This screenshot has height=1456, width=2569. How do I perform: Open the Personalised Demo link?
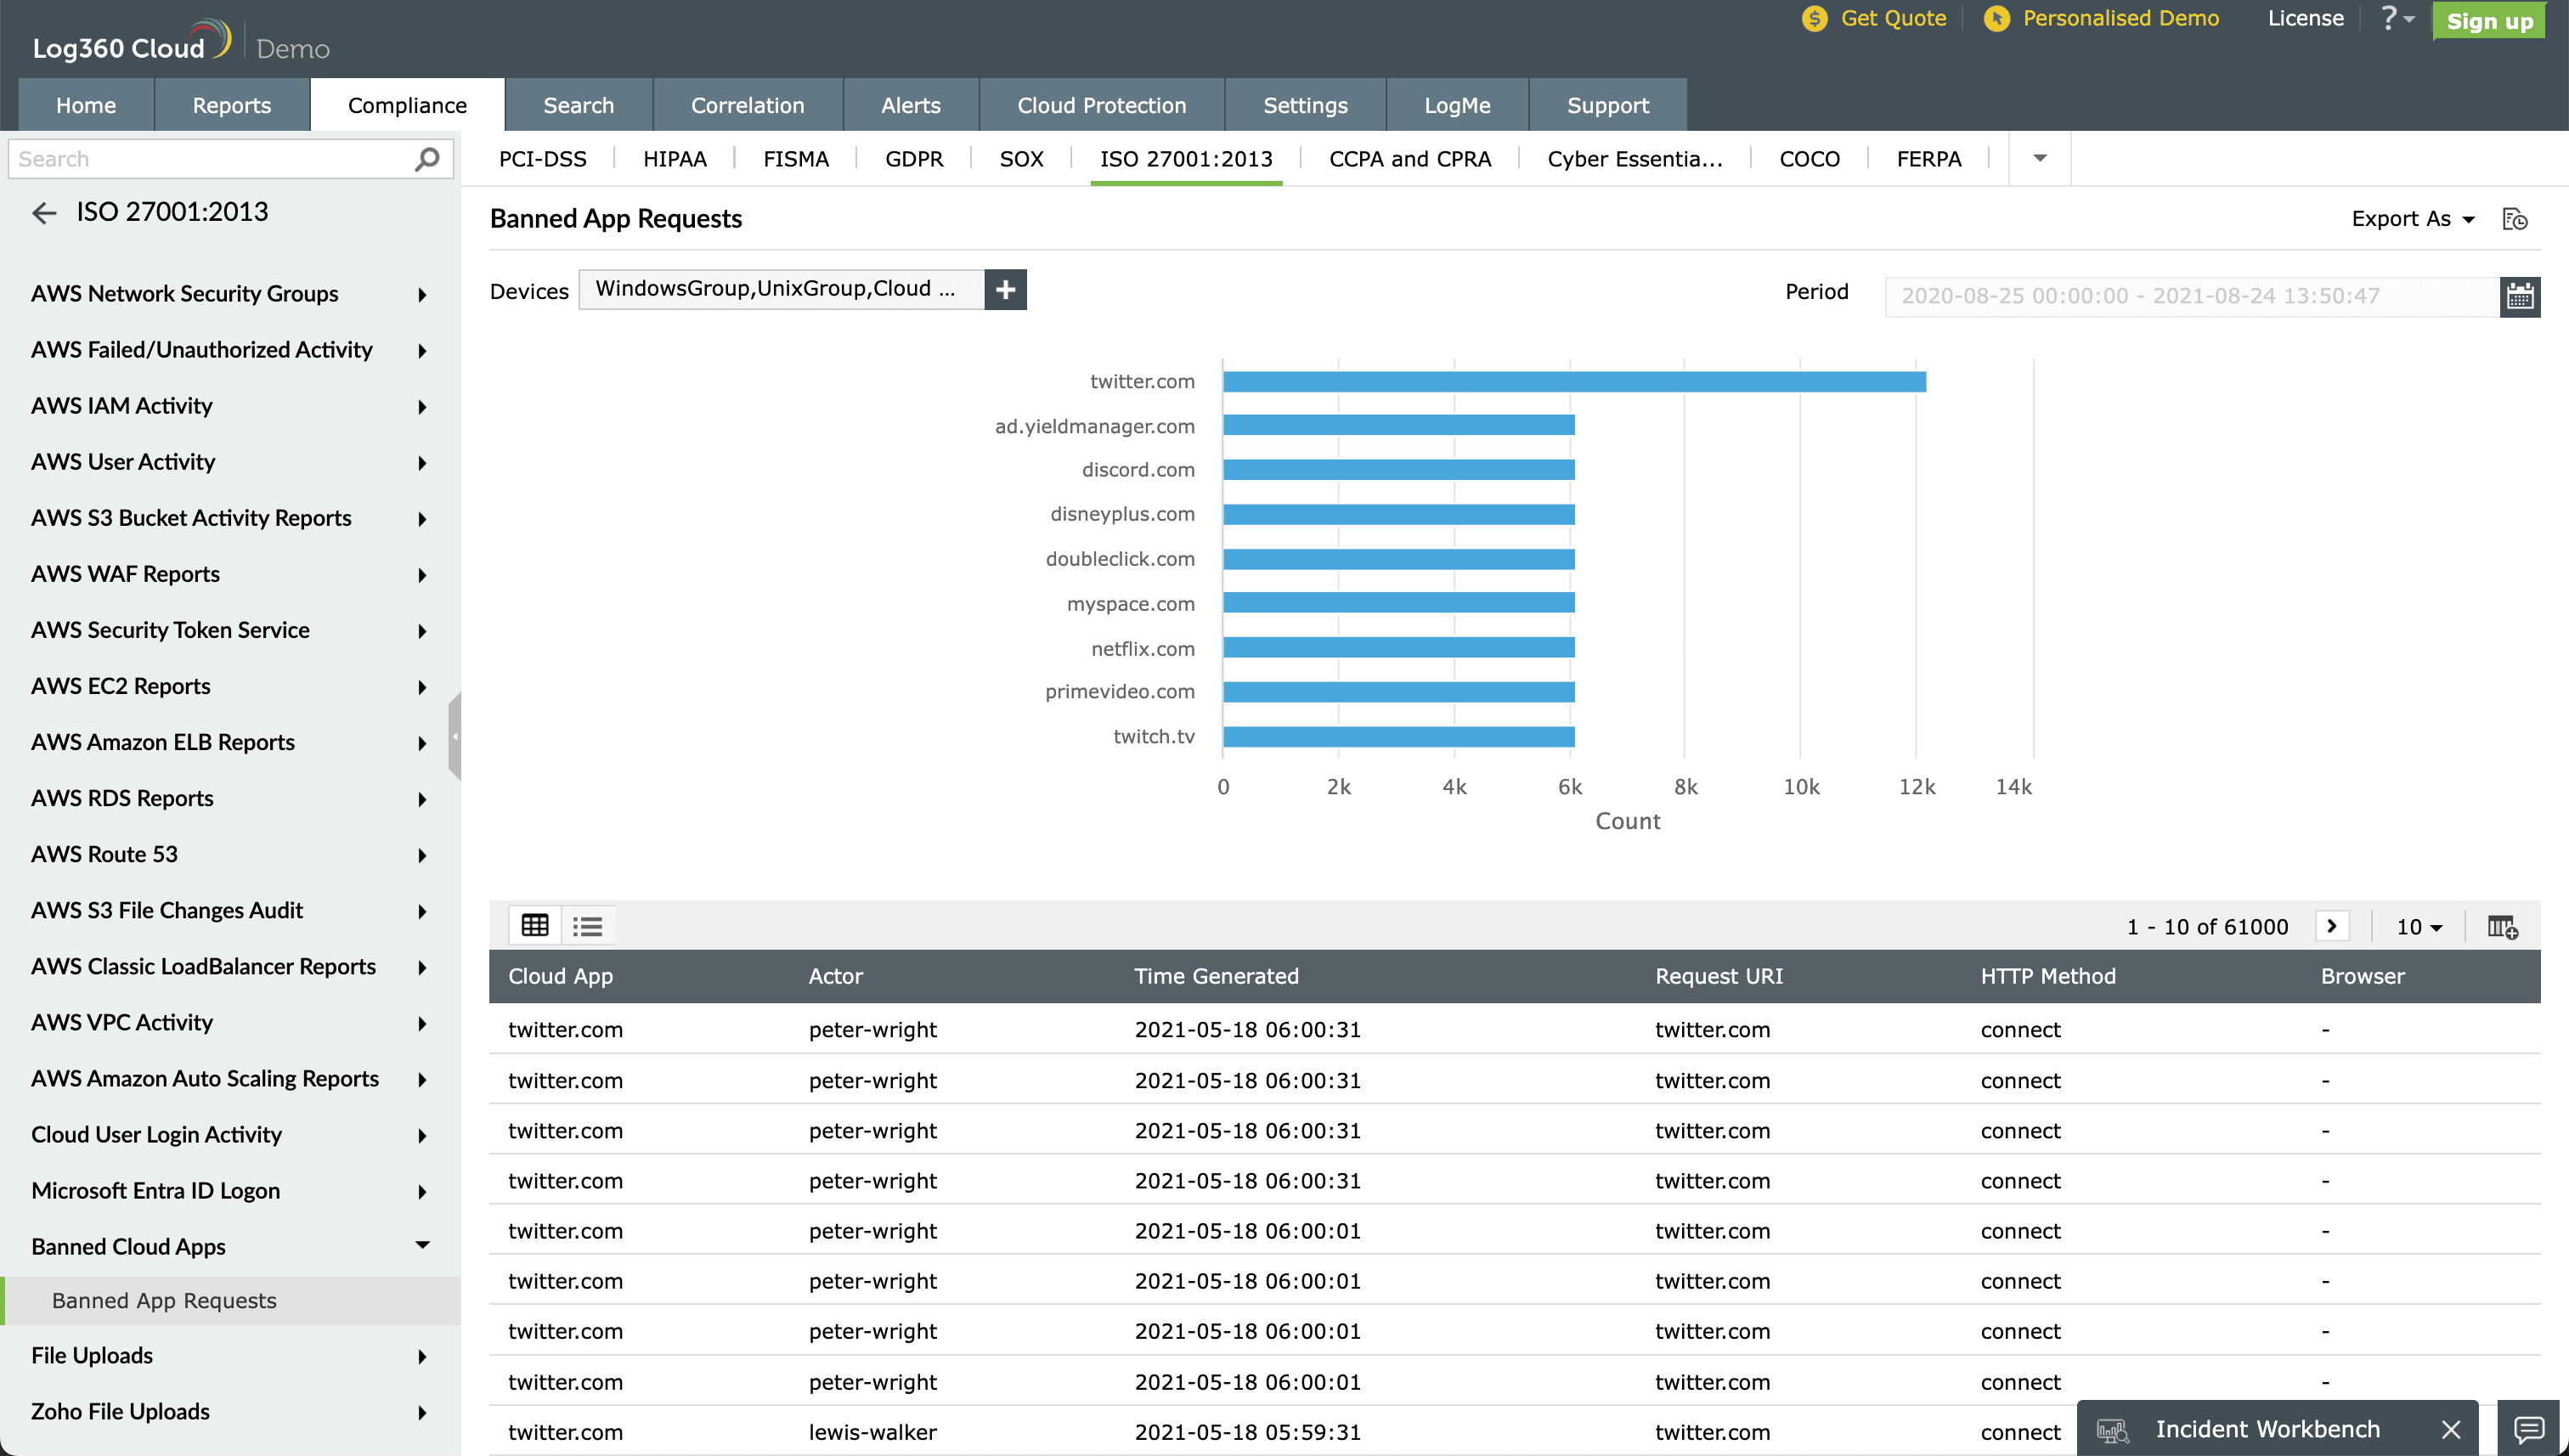click(x=2119, y=18)
